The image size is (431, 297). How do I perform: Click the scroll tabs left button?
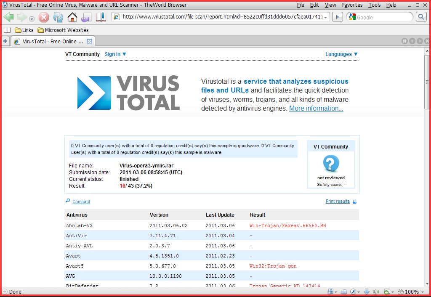pos(412,41)
